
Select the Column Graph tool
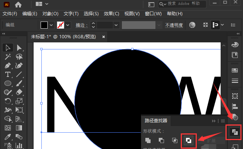(x=19, y=146)
